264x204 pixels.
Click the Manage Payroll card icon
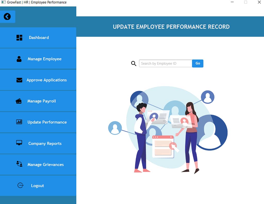(x=19, y=101)
